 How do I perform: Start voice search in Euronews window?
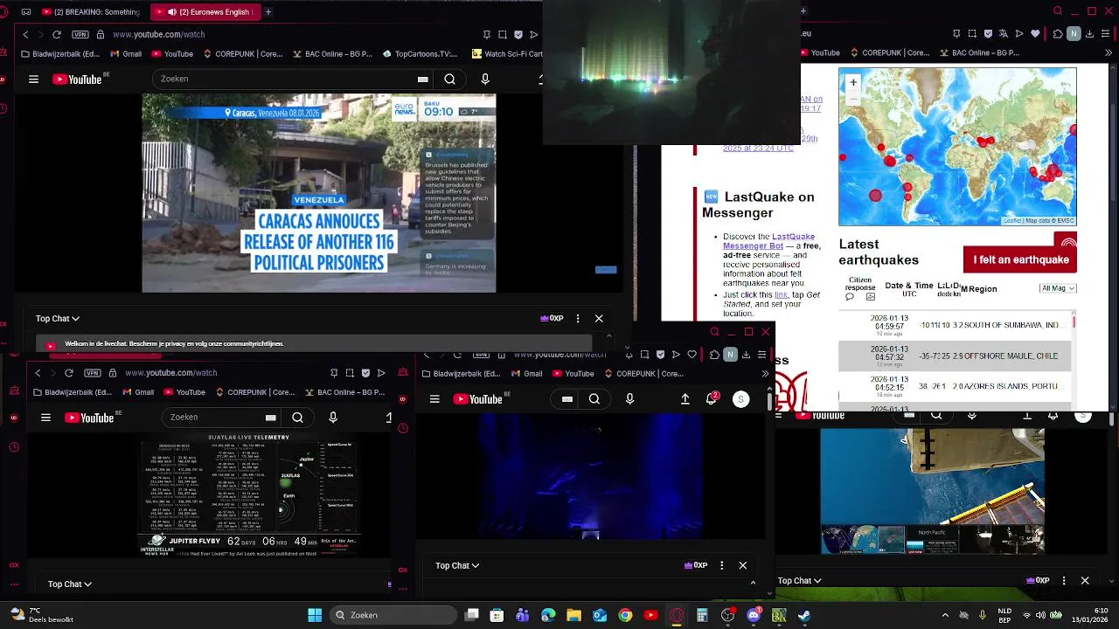pyautogui.click(x=485, y=79)
